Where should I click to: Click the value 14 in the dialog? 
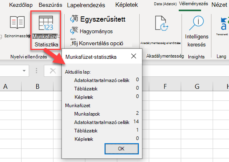point(136,122)
